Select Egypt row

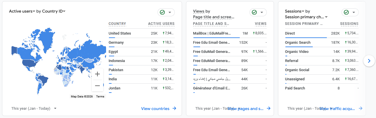[x=142, y=52]
